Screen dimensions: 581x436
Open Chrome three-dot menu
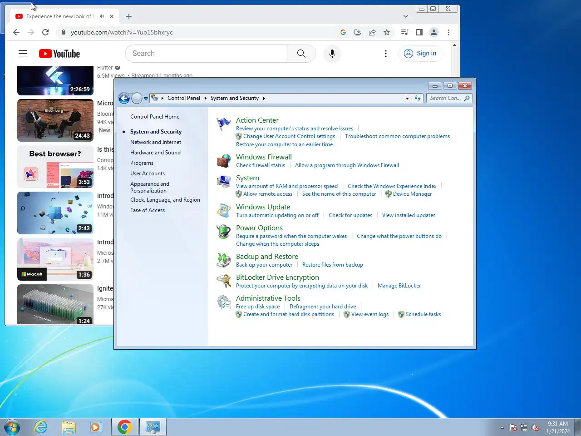448,32
